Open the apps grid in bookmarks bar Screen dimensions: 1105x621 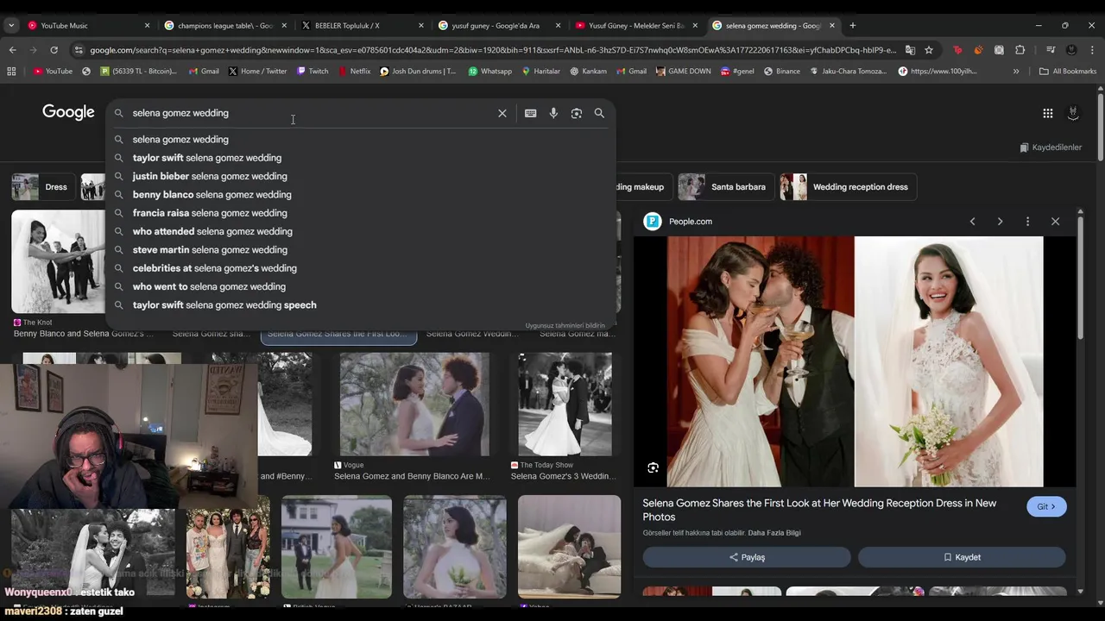click(x=11, y=72)
